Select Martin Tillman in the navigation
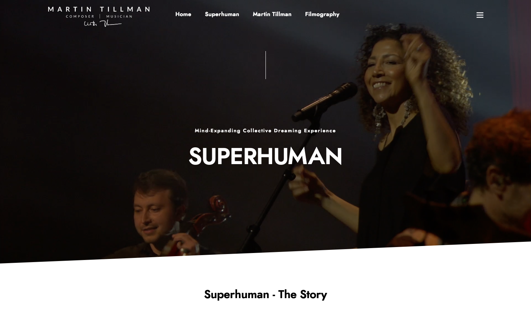 272,14
